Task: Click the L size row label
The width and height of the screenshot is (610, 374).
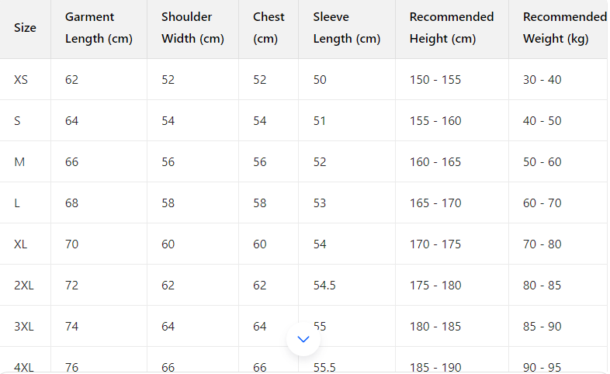Action: coord(17,203)
